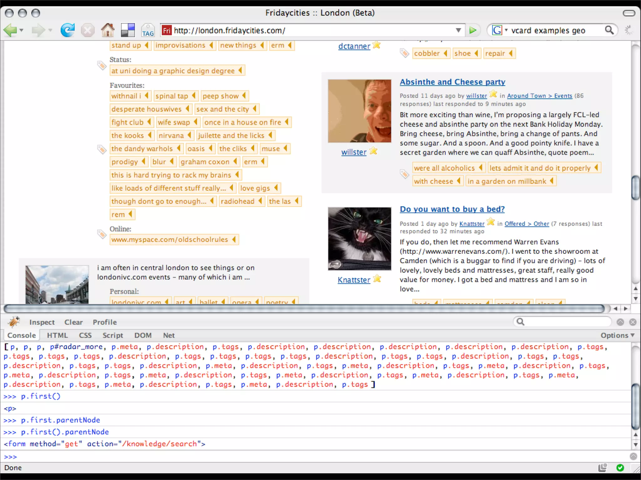The image size is (641, 480).
Task: Click the star next to Knattster under the cat photo
Action: click(377, 278)
